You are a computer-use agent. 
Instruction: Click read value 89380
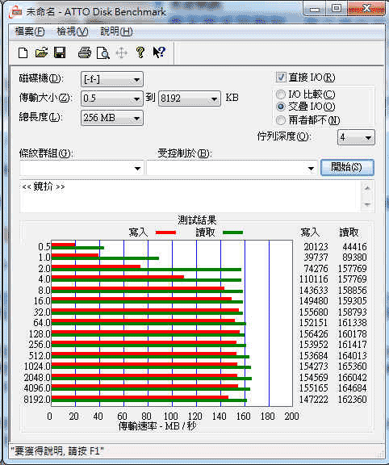coord(354,258)
